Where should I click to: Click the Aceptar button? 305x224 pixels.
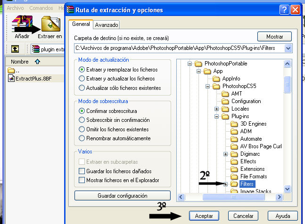(x=204, y=216)
